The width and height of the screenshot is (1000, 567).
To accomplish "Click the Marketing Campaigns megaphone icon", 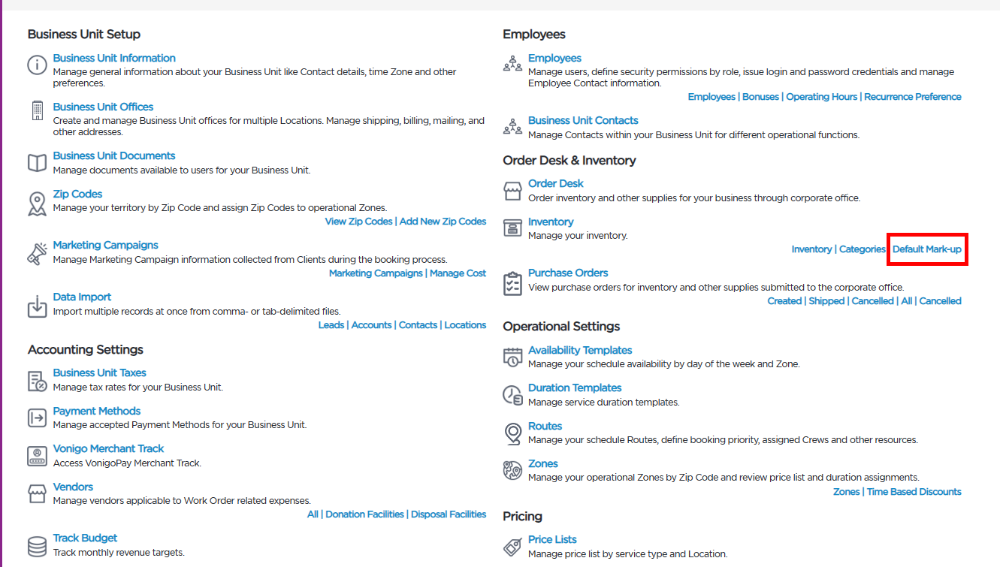I will pyautogui.click(x=37, y=254).
